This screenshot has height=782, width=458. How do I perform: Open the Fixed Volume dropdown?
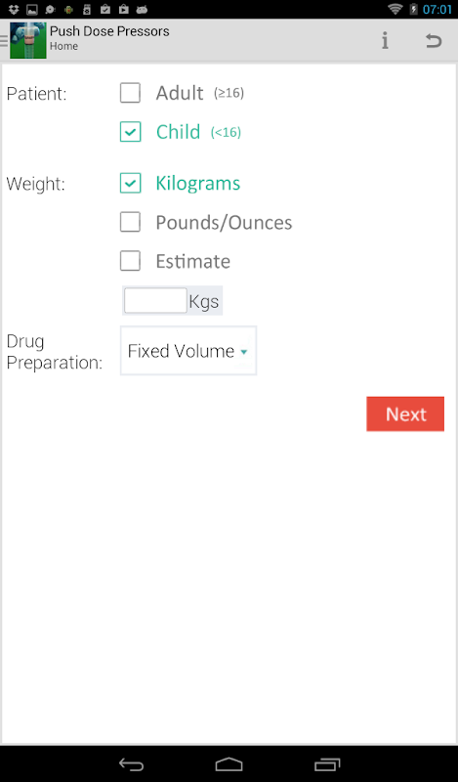(x=188, y=351)
